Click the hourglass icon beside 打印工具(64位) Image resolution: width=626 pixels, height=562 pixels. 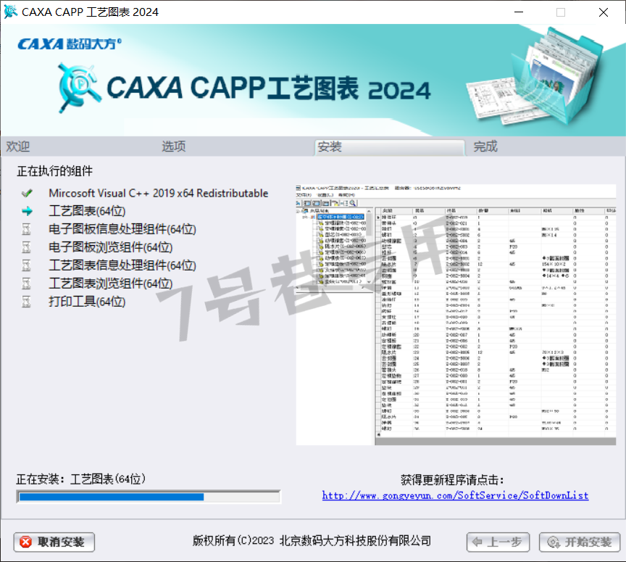pos(26,302)
